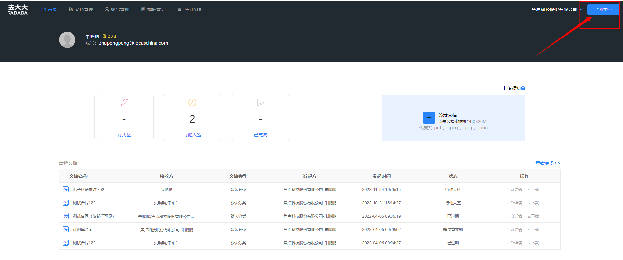623x260 pixels.
Task: Open document name 订购单合同
Action: point(83,230)
